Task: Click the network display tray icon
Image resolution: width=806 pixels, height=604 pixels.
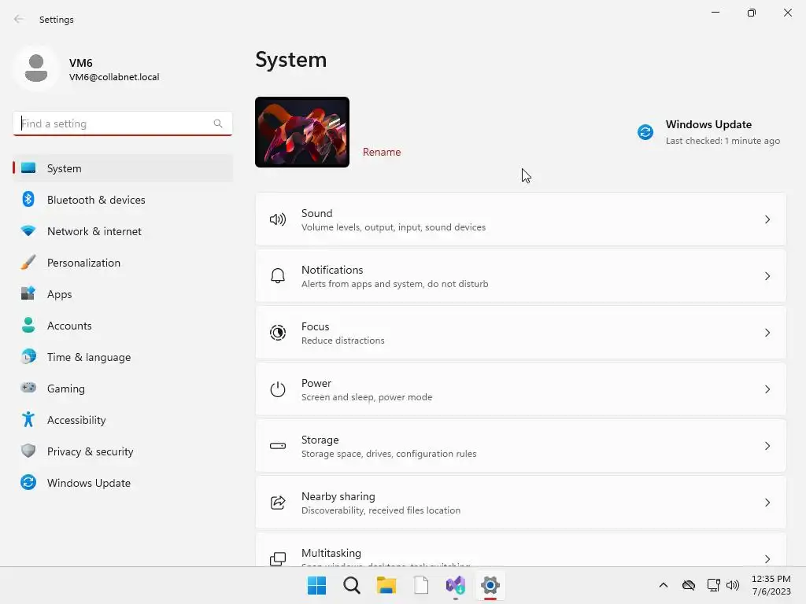Action: tap(713, 585)
